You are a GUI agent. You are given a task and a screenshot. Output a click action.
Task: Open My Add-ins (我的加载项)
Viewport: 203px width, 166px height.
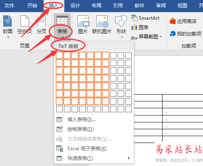(186, 34)
